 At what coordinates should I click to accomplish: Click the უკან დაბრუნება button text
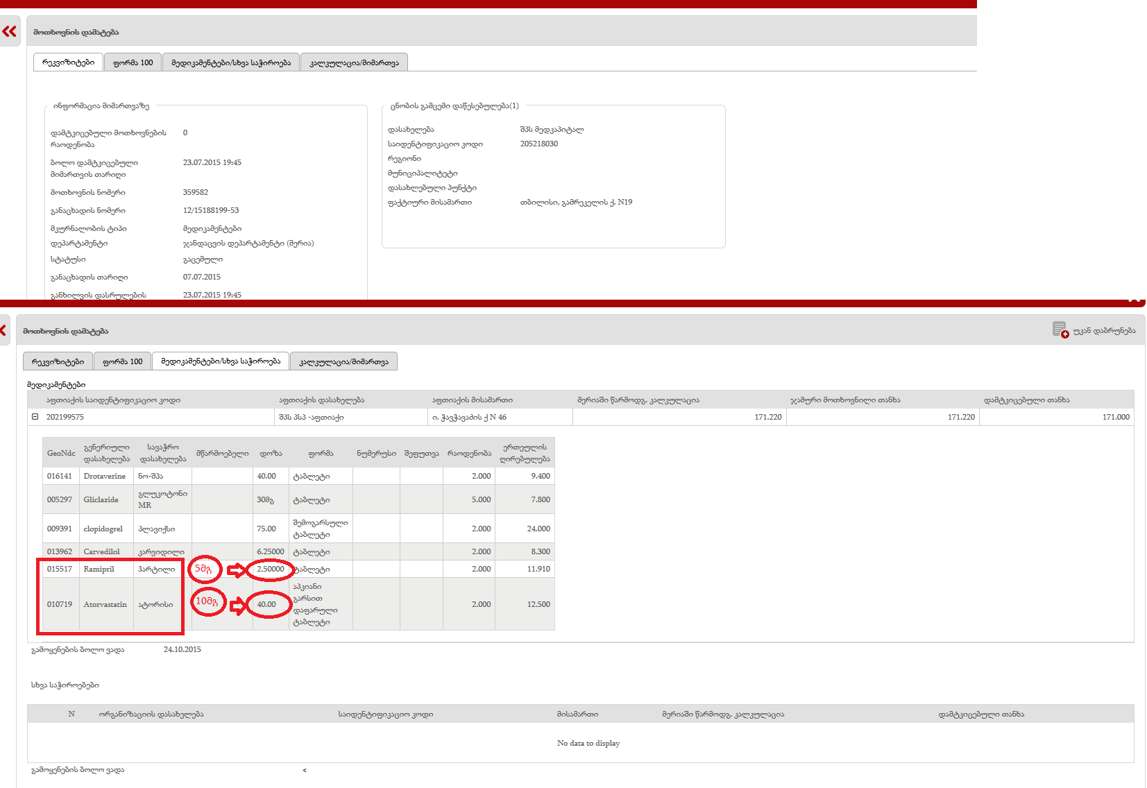tap(1104, 331)
